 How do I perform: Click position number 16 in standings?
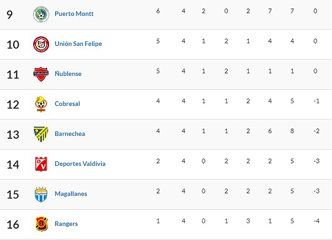coord(13,224)
